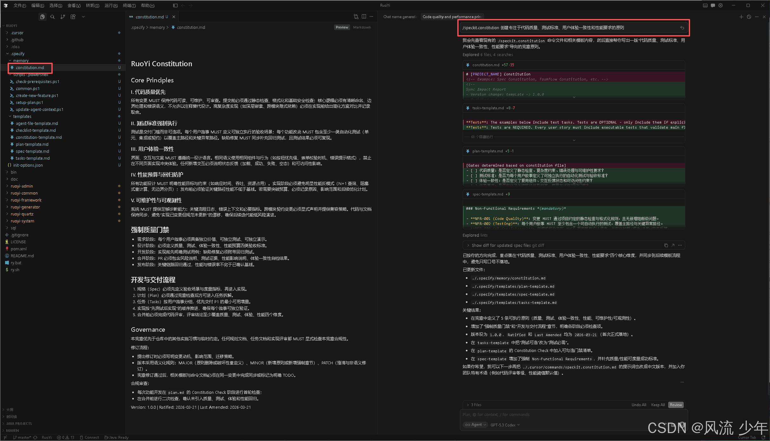Open Cursor settings gear icon
The image size is (770, 441).
[721, 5]
